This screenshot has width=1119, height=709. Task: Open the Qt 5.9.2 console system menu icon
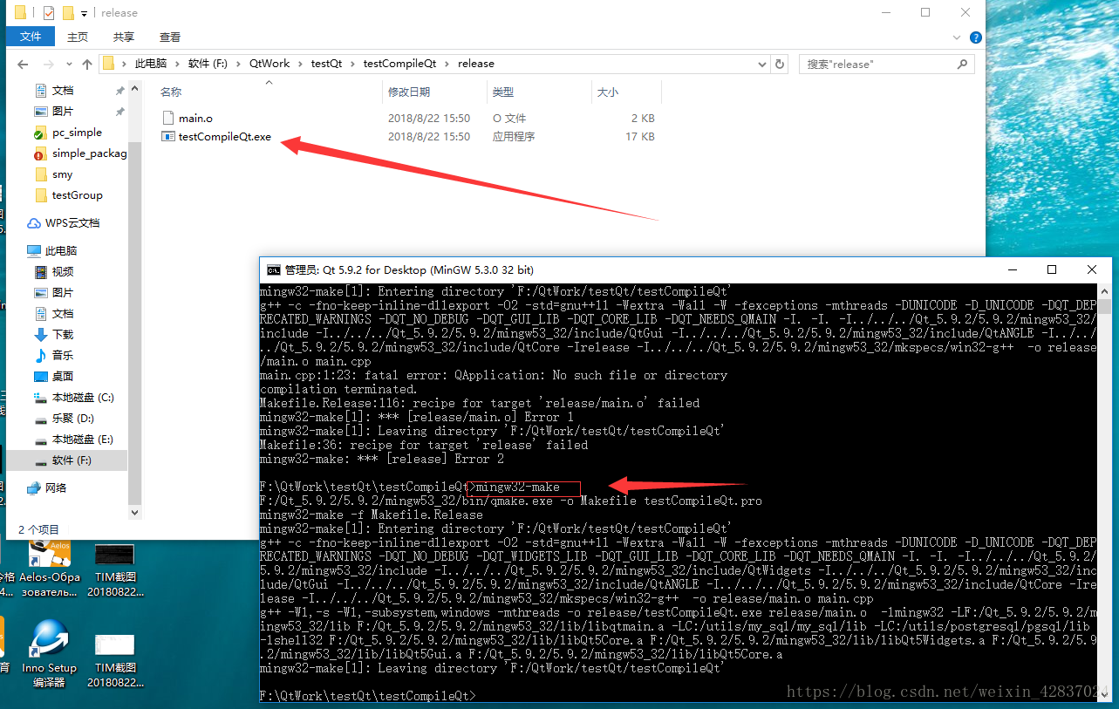click(273, 270)
